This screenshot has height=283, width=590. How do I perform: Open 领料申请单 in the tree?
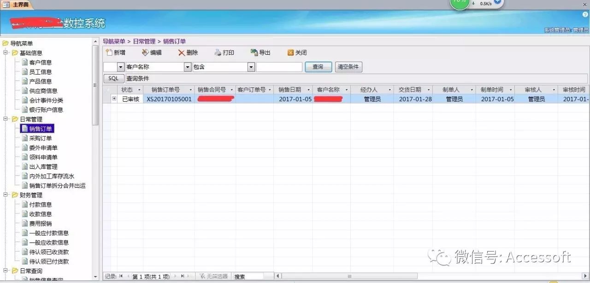(43, 157)
